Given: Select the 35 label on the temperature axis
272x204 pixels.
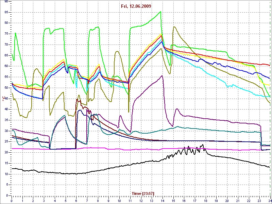Looking at the screenshot, I should coord(6,120).
